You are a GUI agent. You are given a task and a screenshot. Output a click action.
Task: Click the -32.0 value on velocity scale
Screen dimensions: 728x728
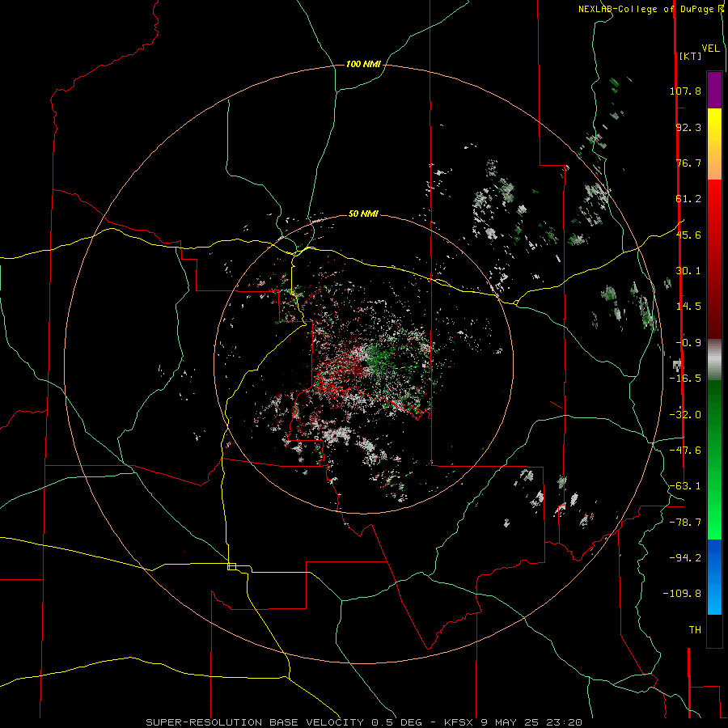pos(685,415)
